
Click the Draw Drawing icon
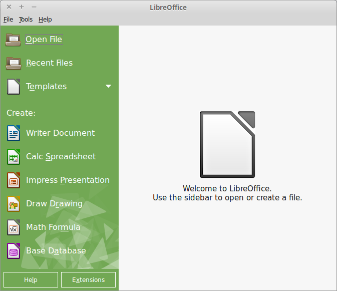(x=14, y=204)
